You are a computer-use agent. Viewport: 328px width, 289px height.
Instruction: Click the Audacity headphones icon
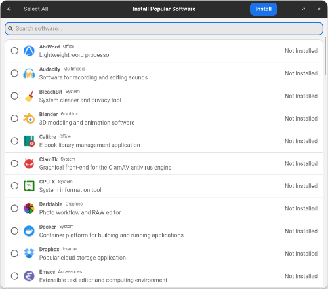point(29,73)
